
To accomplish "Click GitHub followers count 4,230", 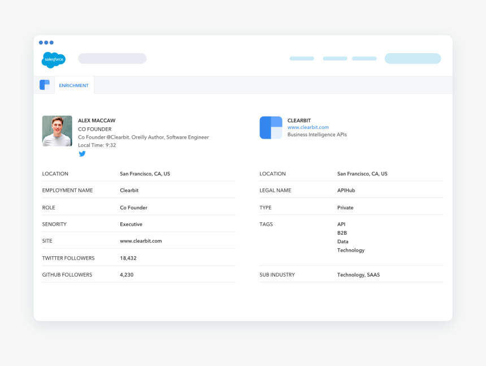I will 127,275.
